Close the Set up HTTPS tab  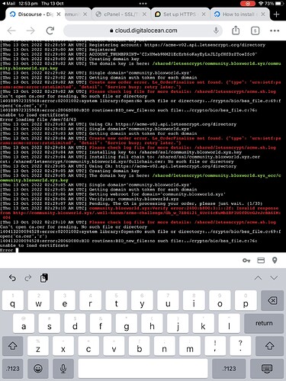point(204,14)
